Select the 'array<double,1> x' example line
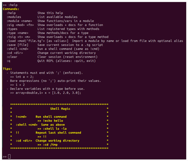188x161 pixels. tap(45, 93)
